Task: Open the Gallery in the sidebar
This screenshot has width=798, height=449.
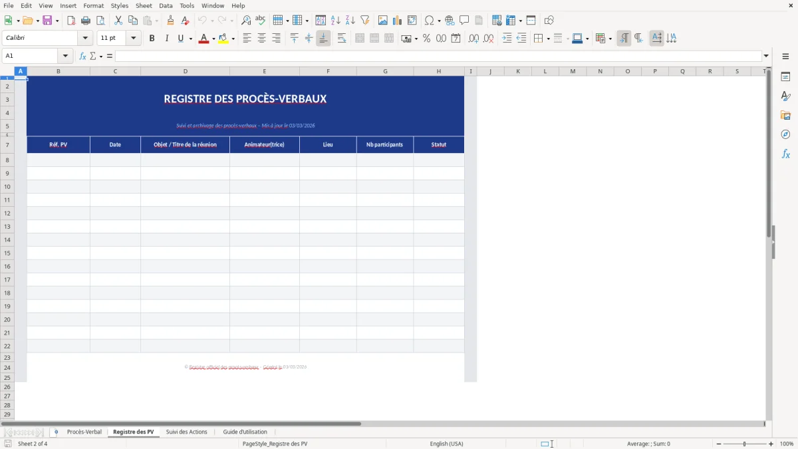Action: click(x=786, y=116)
